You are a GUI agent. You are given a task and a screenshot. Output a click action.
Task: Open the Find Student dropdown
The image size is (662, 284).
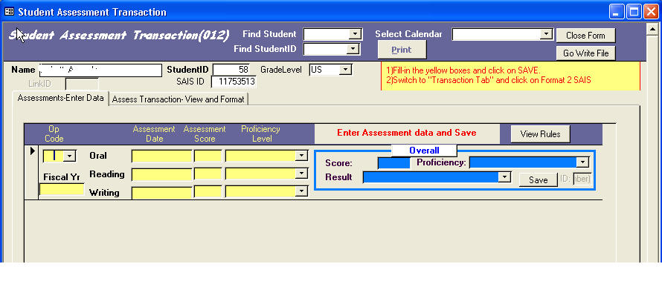pyautogui.click(x=356, y=34)
